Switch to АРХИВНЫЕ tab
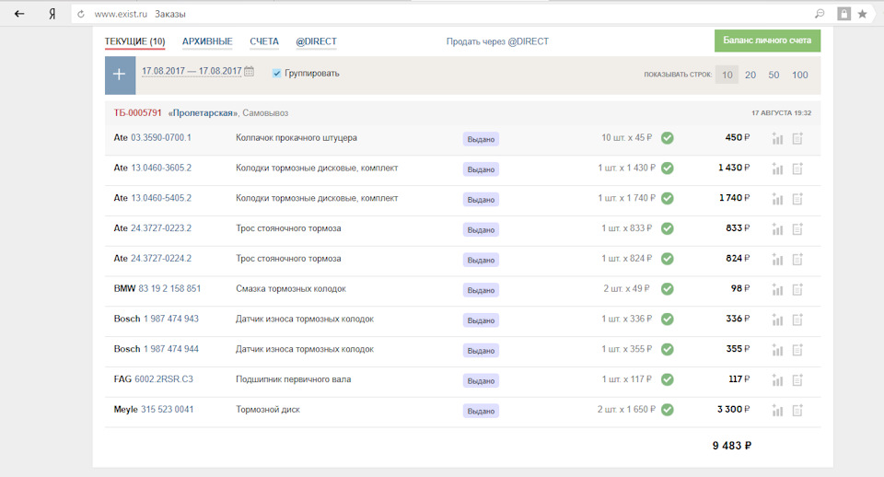The width and height of the screenshot is (884, 477). pos(207,41)
